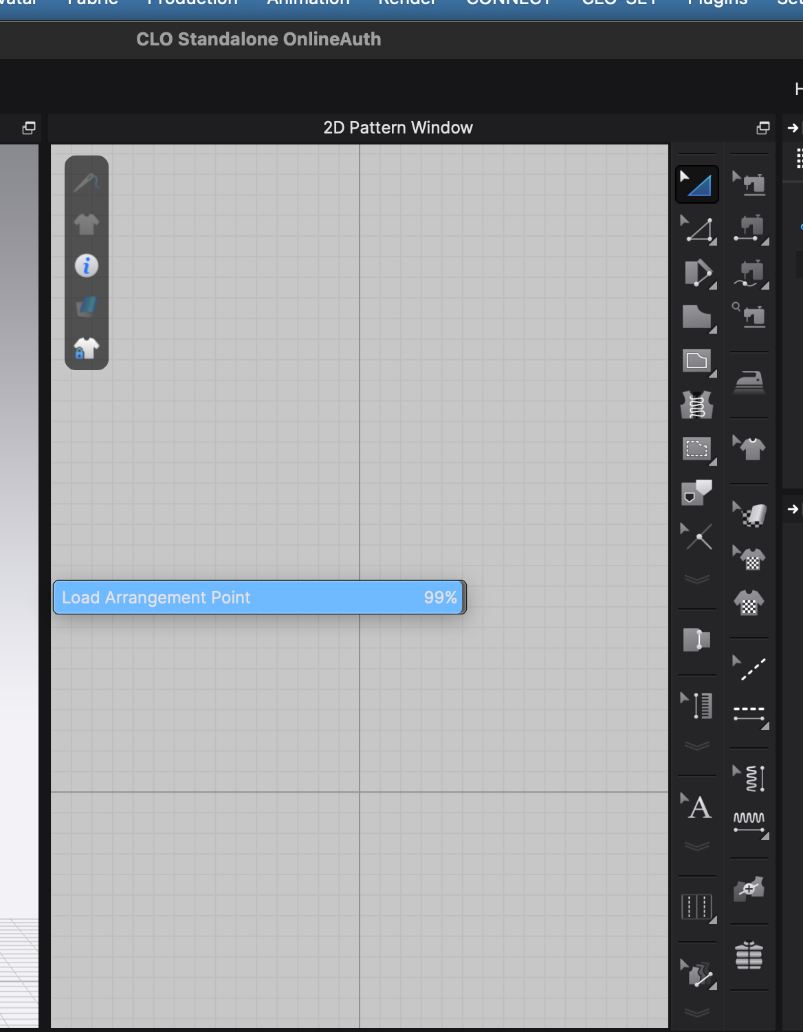
Task: Click the Text annotation tool
Action: (697, 806)
